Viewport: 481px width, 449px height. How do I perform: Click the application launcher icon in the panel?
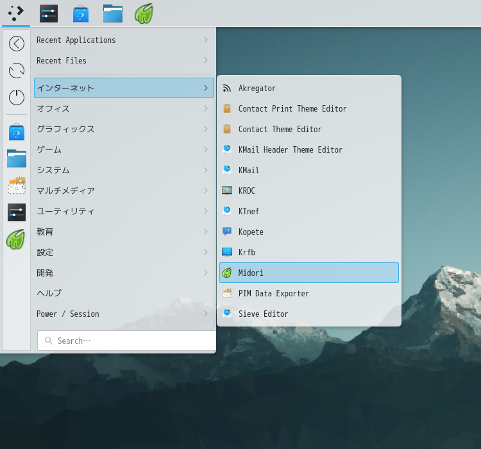tap(16, 13)
